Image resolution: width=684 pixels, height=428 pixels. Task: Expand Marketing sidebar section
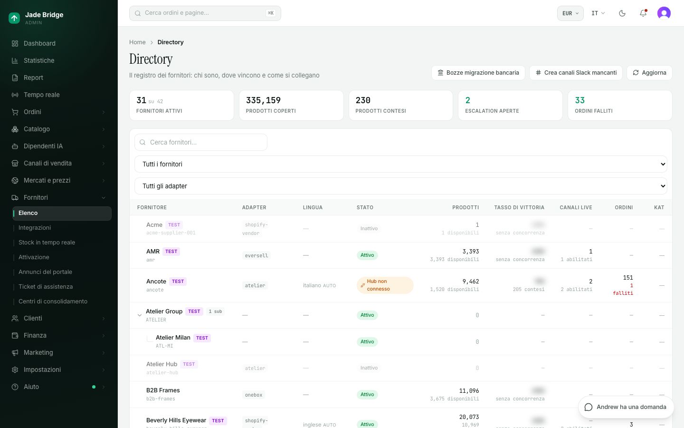(x=59, y=352)
